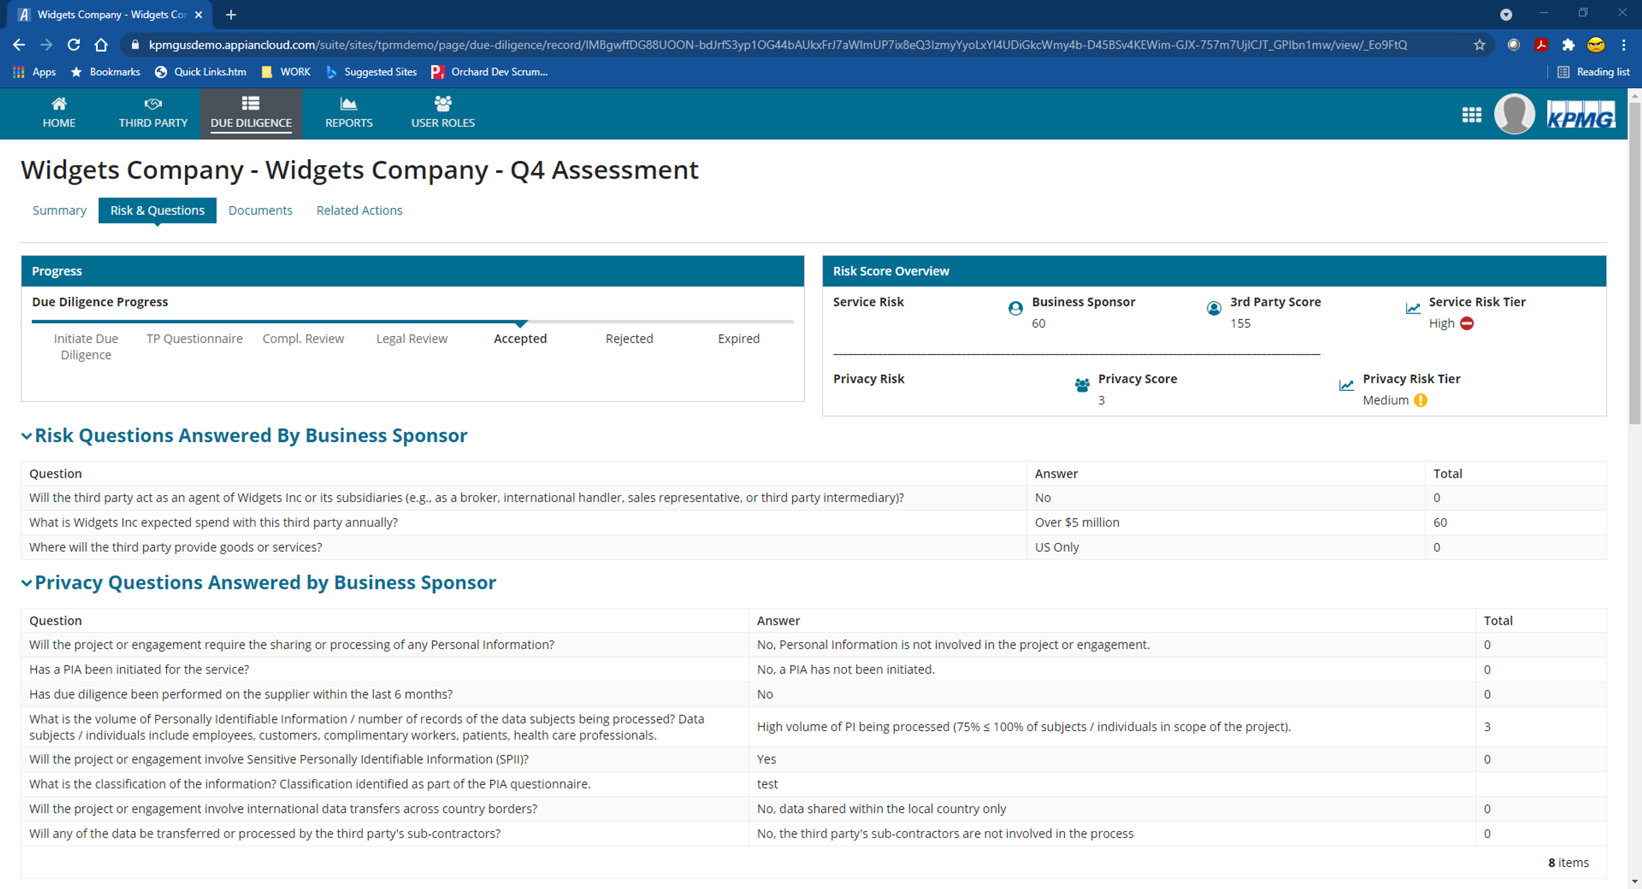Click the 3rd Party Score value 155

1240,324
